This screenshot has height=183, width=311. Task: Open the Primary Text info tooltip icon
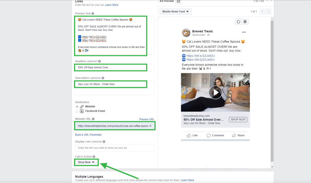point(93,13)
